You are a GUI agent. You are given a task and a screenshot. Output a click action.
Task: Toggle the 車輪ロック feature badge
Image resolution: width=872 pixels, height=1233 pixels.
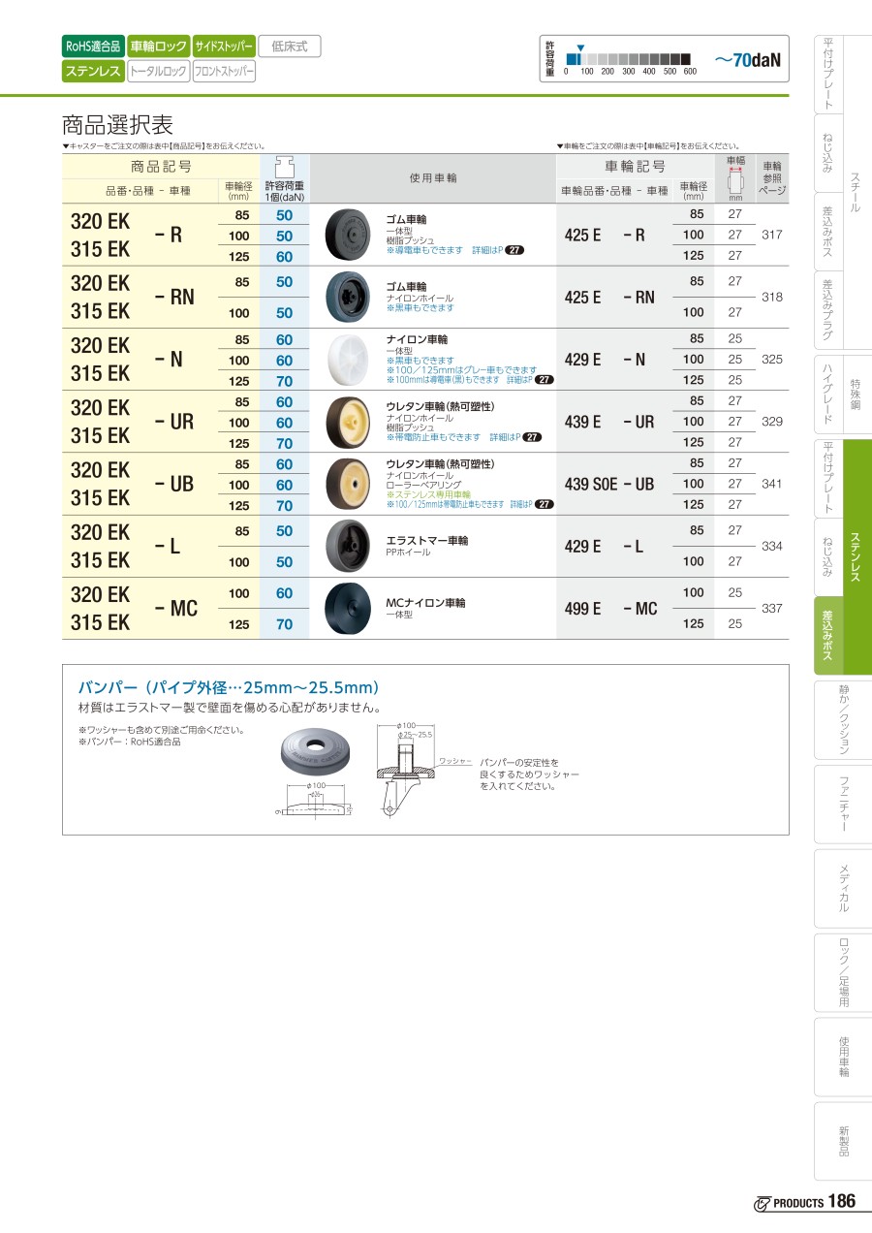coord(158,46)
